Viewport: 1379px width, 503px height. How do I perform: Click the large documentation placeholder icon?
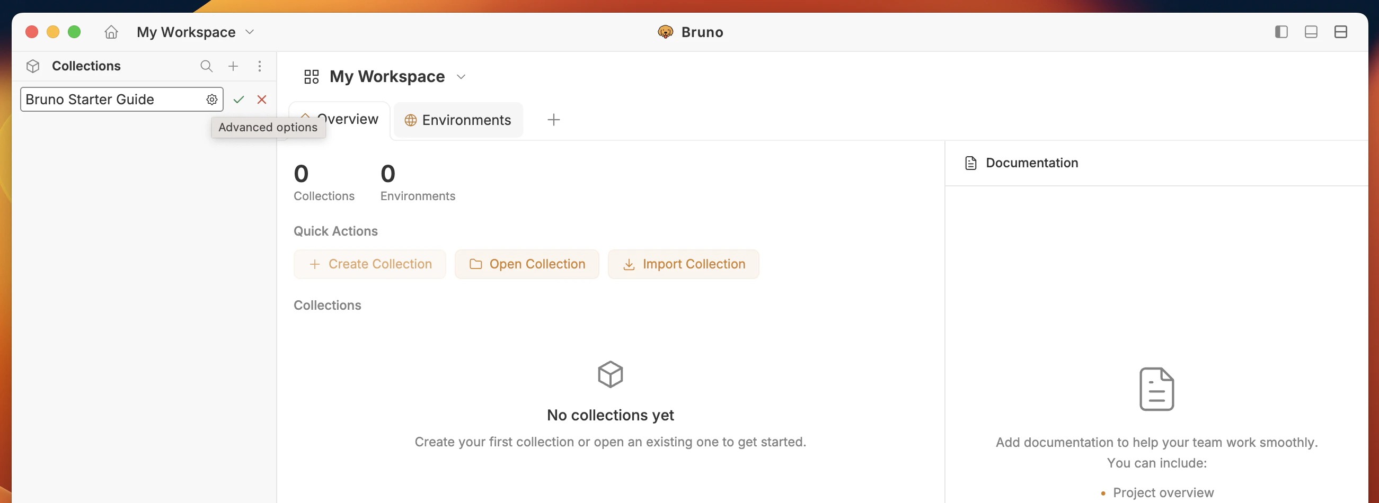coord(1157,389)
